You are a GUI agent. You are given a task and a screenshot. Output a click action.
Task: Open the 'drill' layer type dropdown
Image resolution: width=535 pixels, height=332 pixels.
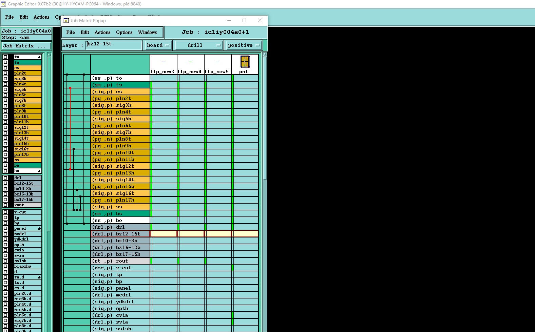(198, 45)
